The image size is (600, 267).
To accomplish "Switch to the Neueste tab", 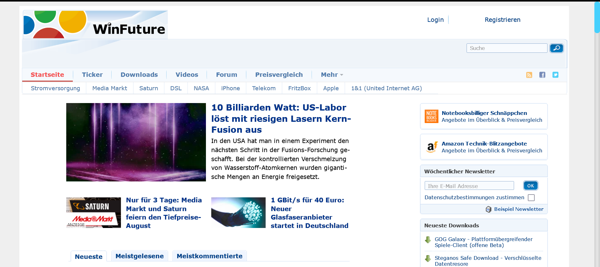I will pyautogui.click(x=89, y=256).
